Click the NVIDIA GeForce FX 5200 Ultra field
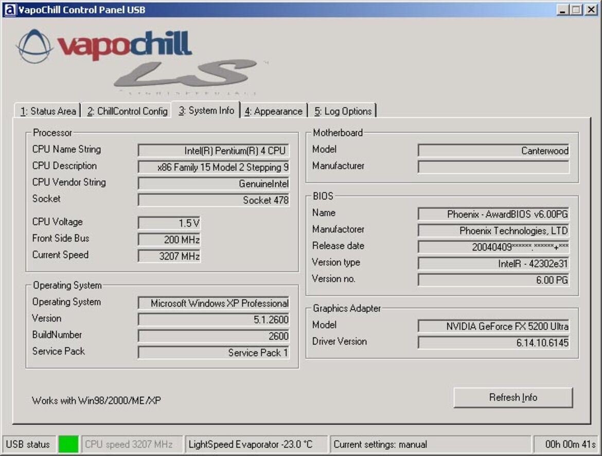The image size is (602, 456). pos(493,326)
